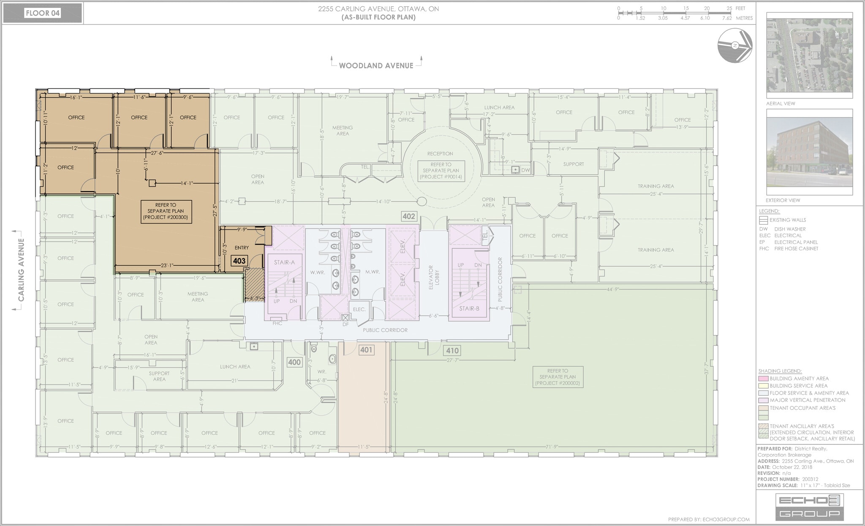Click suite number tag 403
This screenshot has width=865, height=526.
click(239, 261)
